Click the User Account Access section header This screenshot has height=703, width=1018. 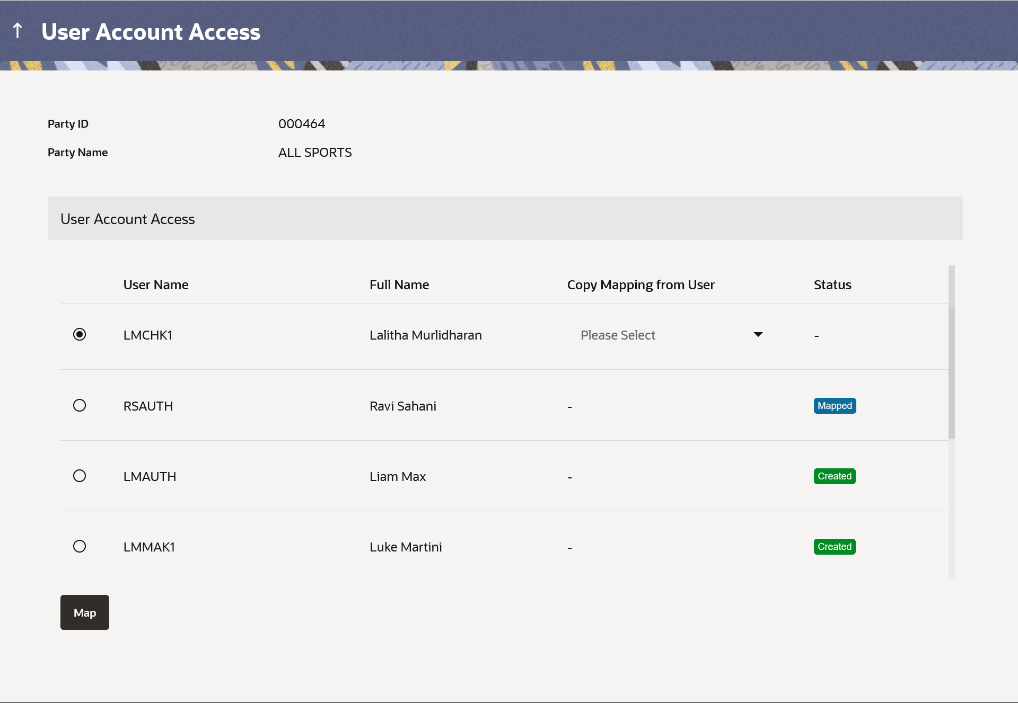[x=128, y=219]
